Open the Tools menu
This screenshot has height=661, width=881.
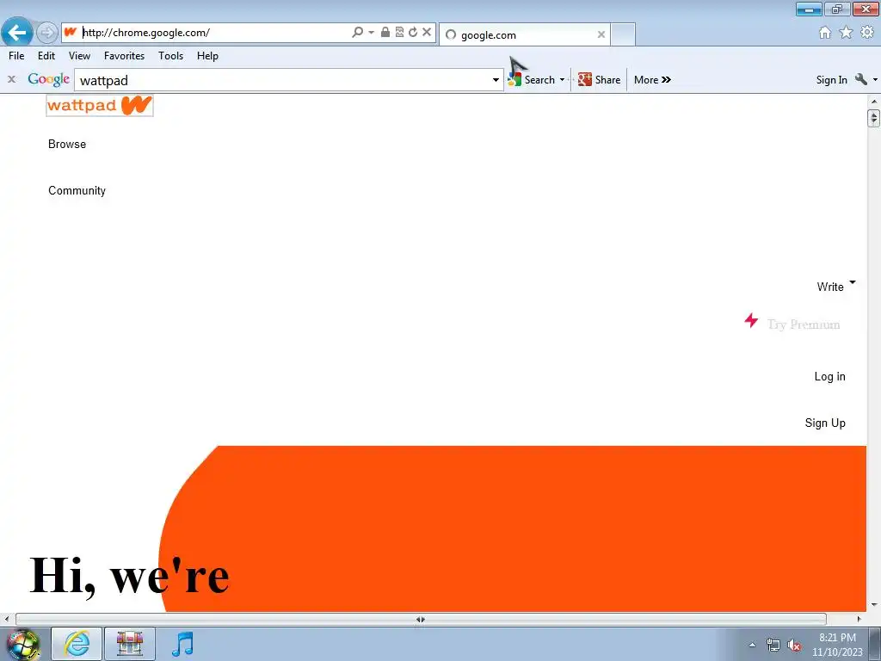pos(171,56)
